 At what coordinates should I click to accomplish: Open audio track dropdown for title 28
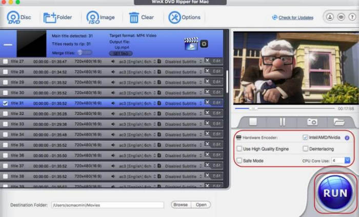coord(137,72)
